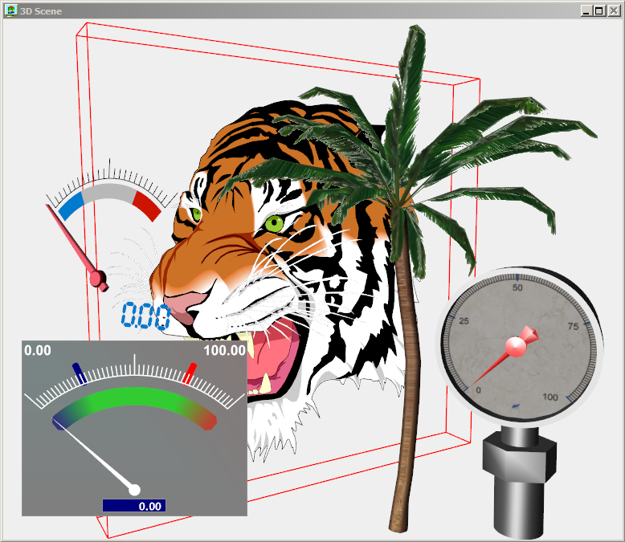Viewport: 625px width, 542px height.
Task: Click the 100.00 maximum label on the meter
Action: point(225,351)
